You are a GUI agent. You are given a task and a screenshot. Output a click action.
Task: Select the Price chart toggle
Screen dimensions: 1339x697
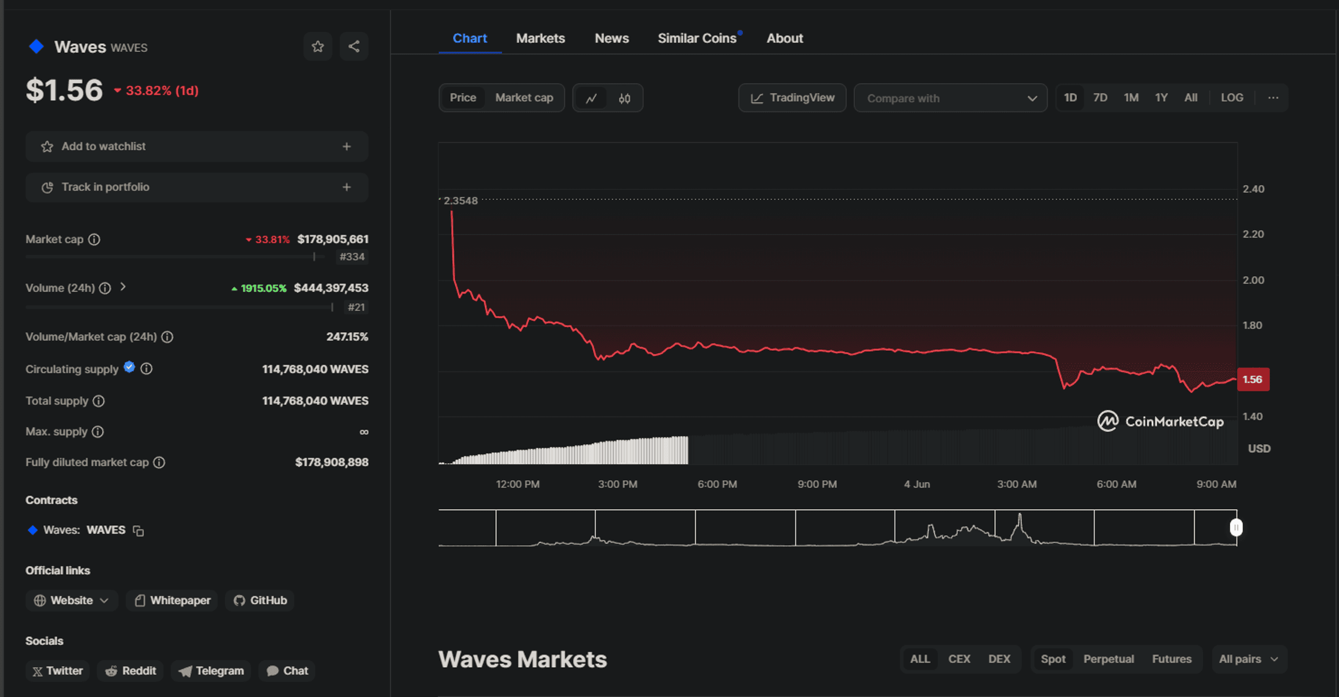coord(461,97)
